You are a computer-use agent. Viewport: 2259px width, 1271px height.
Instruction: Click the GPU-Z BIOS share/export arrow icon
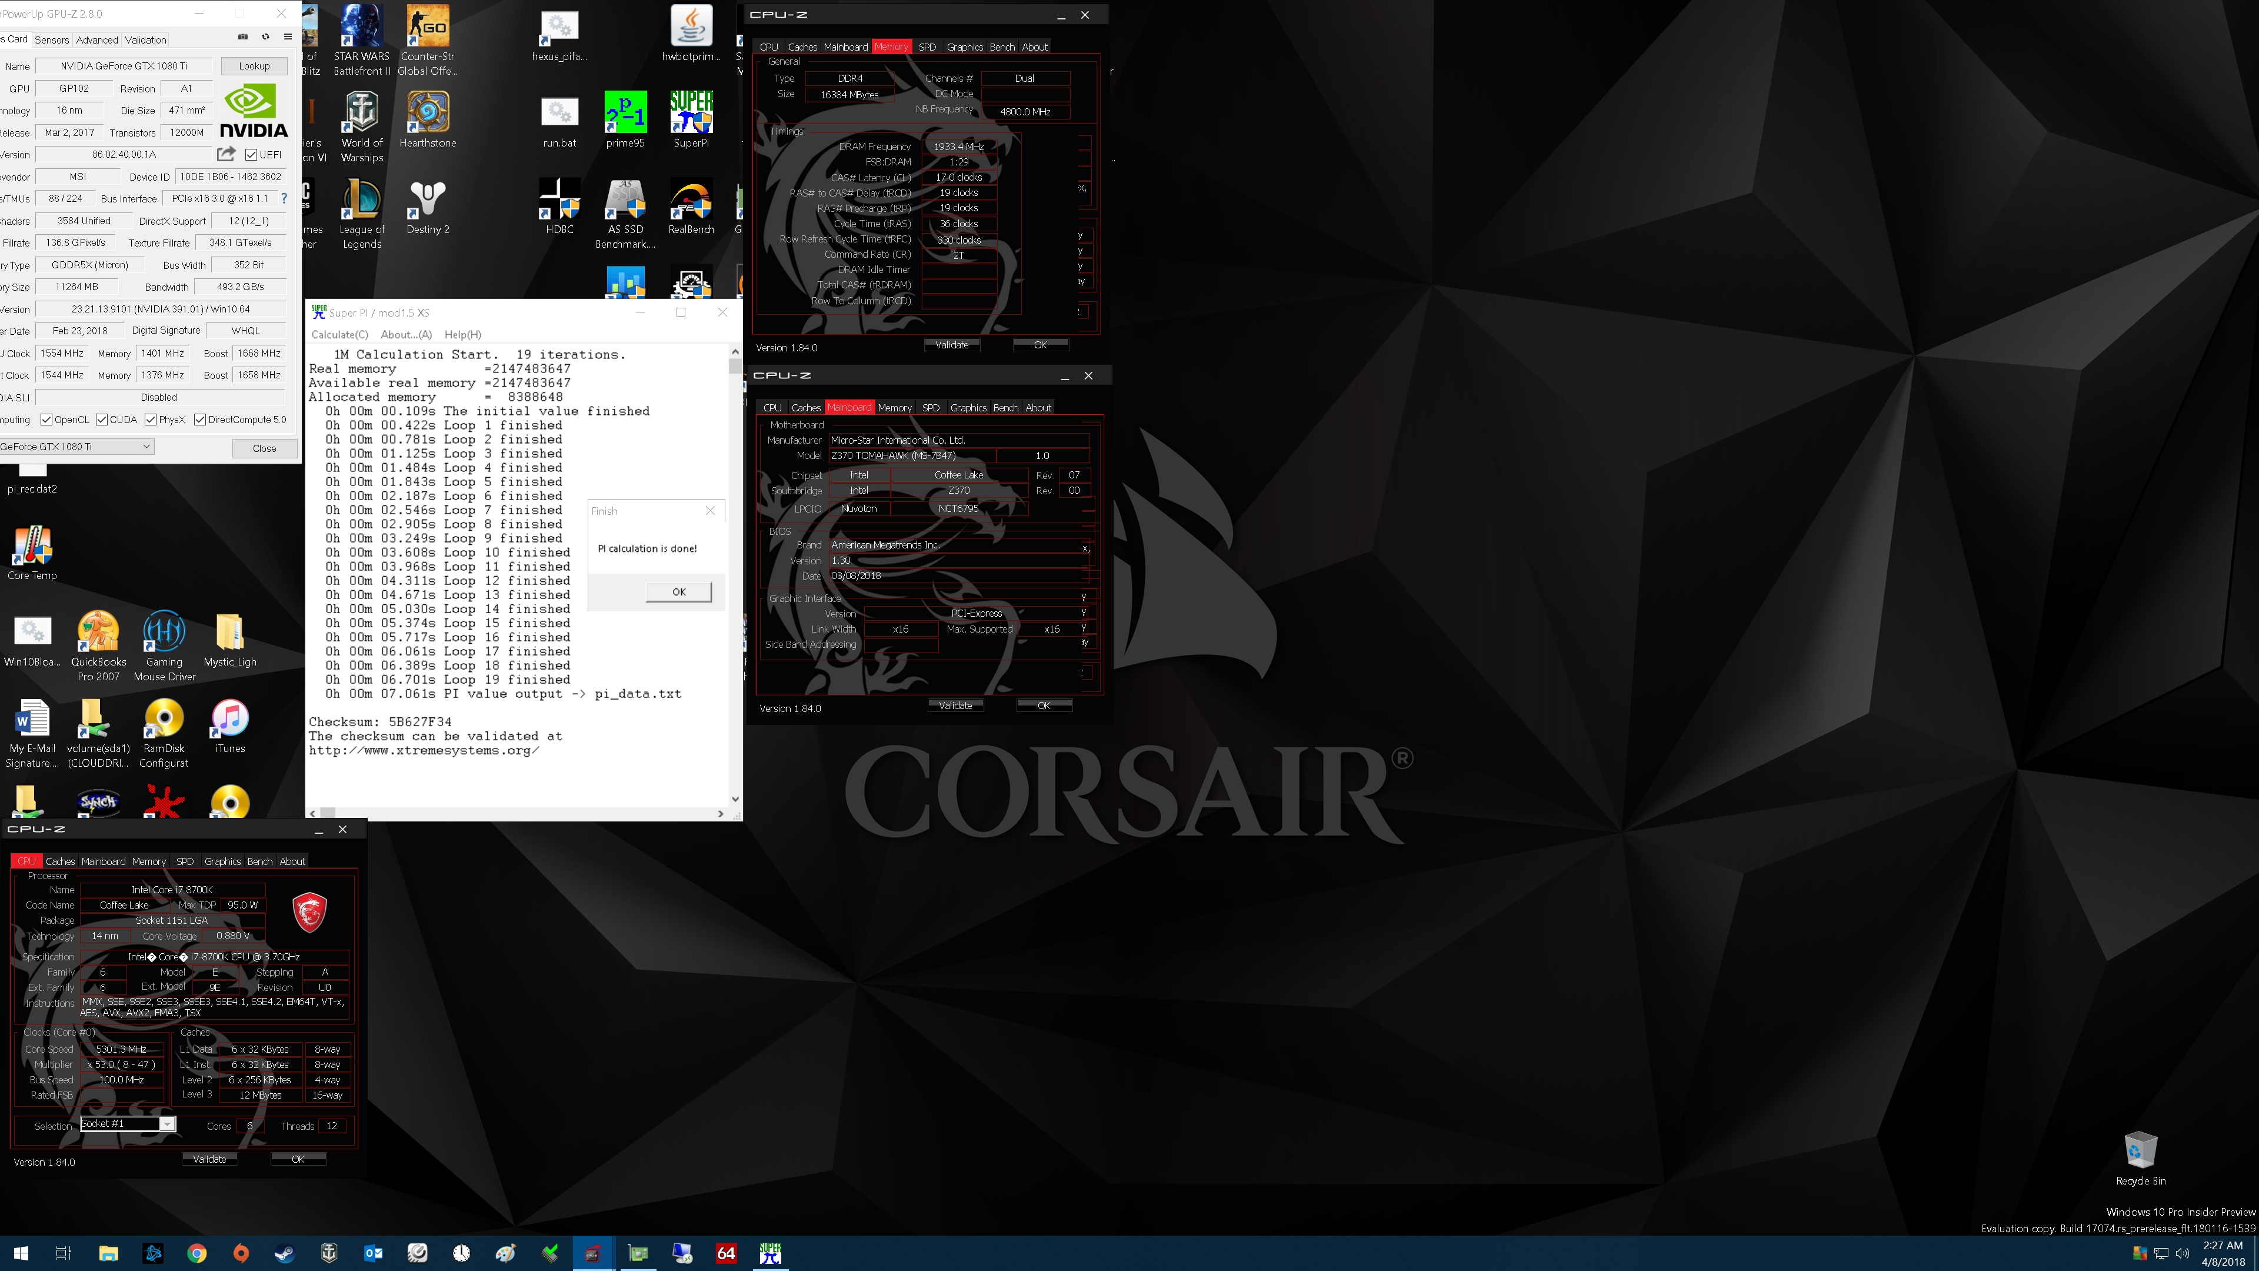(226, 154)
